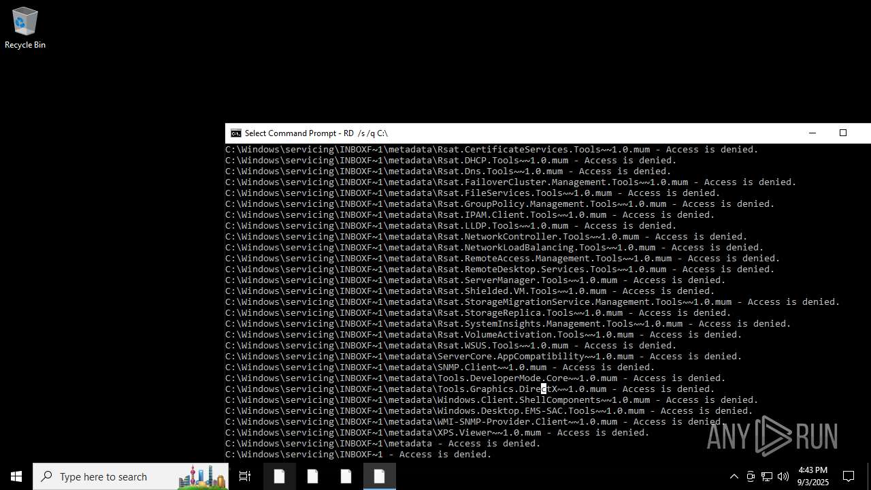Click the Command Prompt title bar text
871x490 pixels.
point(316,133)
